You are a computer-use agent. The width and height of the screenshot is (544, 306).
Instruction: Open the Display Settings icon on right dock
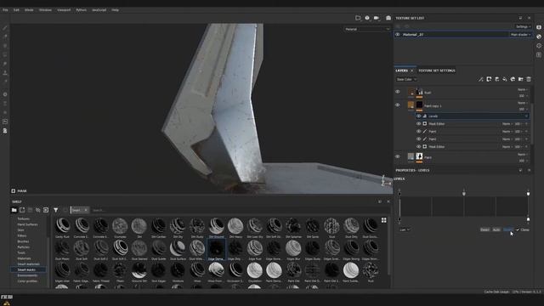point(539,27)
